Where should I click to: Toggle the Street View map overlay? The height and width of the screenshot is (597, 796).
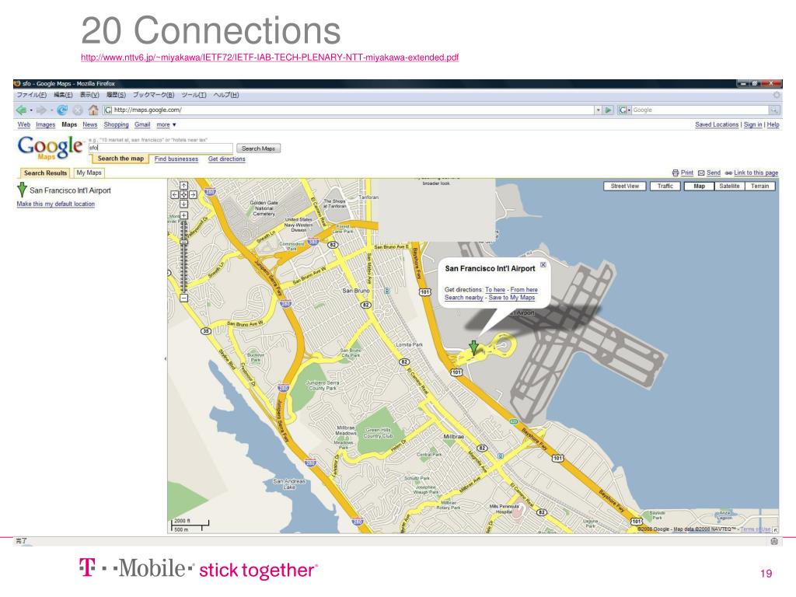click(x=625, y=187)
